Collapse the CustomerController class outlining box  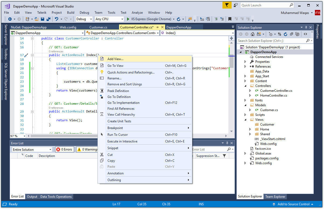point(32,38)
